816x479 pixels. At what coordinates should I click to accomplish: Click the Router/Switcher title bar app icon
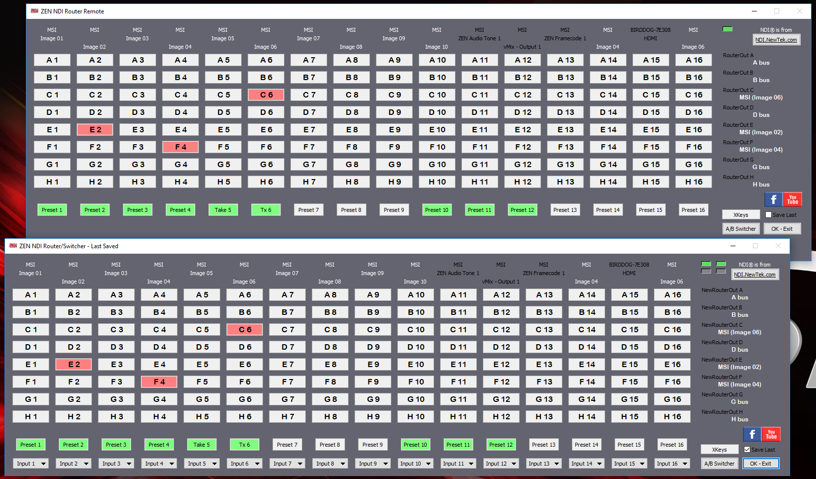coord(13,246)
